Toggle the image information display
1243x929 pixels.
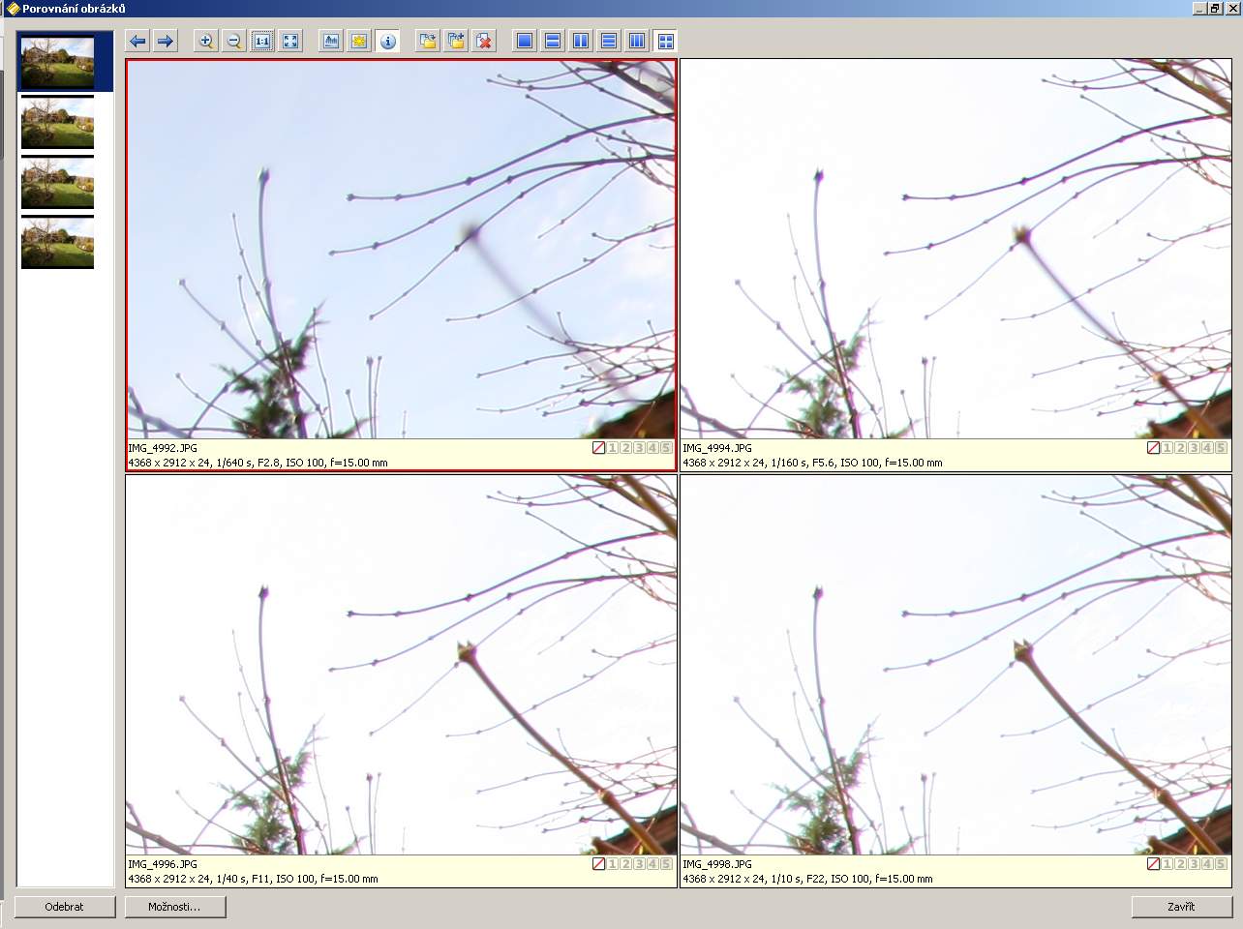coord(387,41)
